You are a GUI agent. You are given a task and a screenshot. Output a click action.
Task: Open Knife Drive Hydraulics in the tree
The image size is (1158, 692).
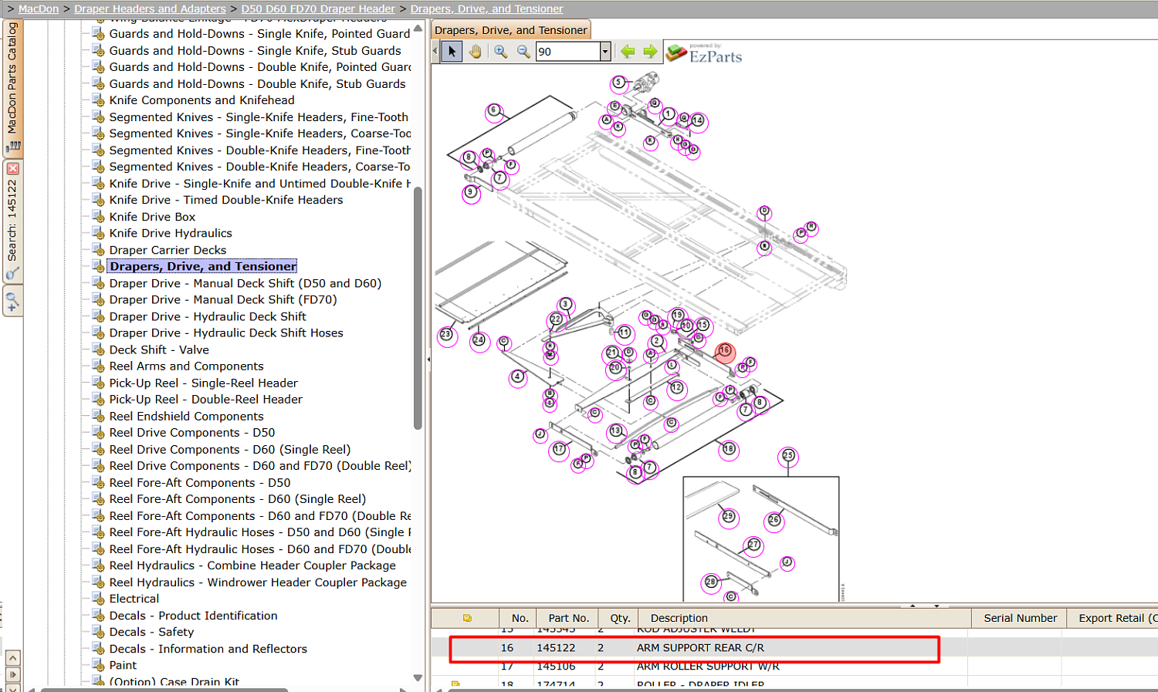tap(171, 233)
